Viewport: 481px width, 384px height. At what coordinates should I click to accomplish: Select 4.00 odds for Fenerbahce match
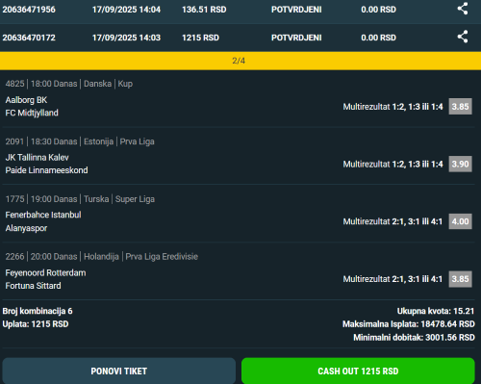click(460, 221)
